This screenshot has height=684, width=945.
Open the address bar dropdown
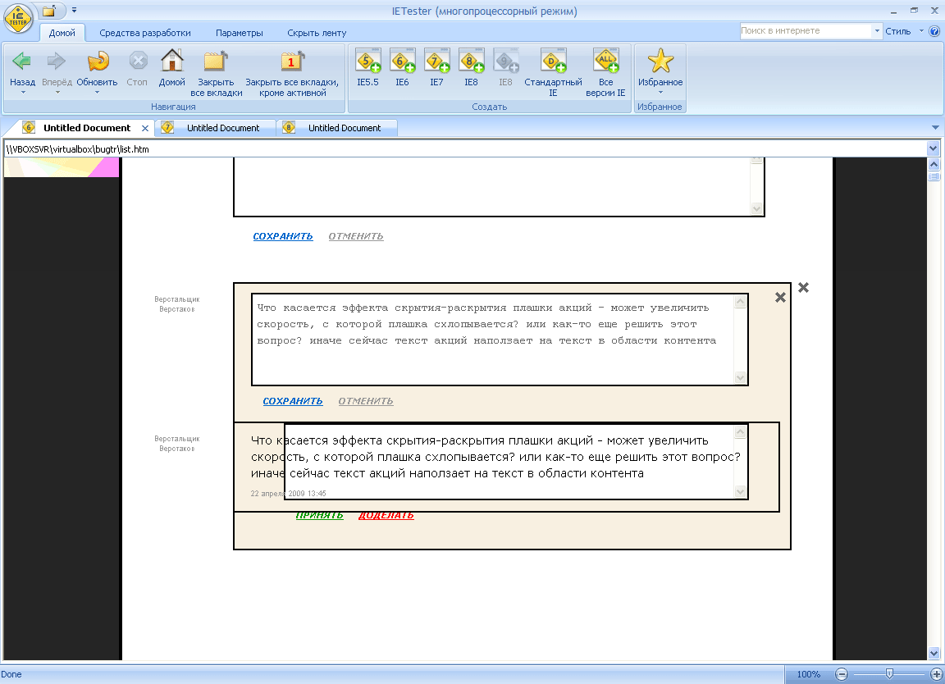point(933,148)
